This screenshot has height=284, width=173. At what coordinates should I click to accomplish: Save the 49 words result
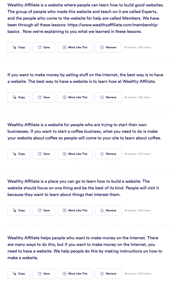tap(44, 273)
